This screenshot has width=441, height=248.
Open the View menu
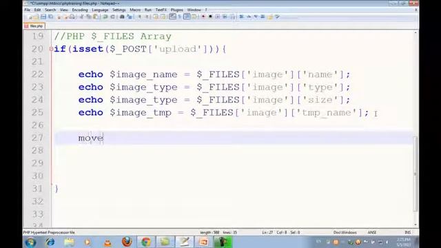click(x=64, y=10)
